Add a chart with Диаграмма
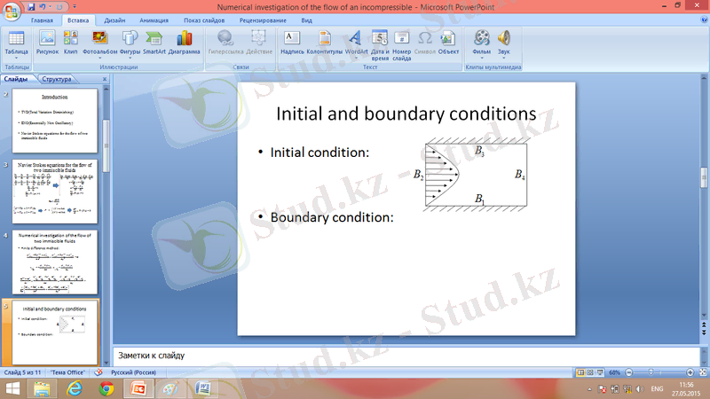Image resolution: width=710 pixels, height=399 pixels. (x=184, y=42)
